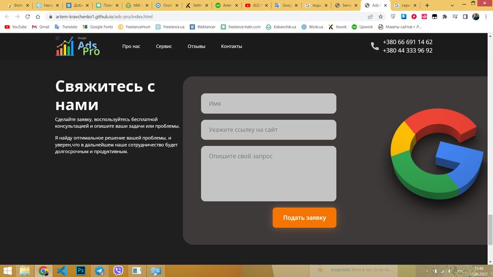Open the Про нас menu item

tap(131, 46)
